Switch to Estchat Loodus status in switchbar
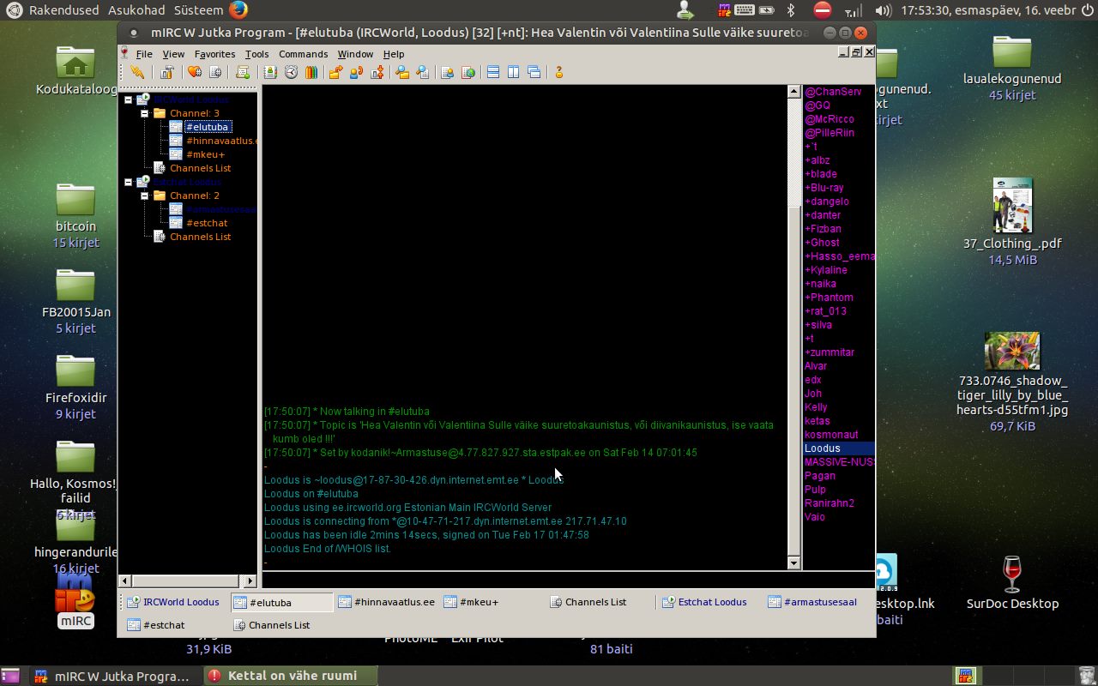The width and height of the screenshot is (1098, 686). pyautogui.click(x=704, y=602)
